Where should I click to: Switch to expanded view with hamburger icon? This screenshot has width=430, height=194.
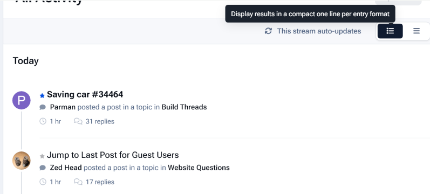(x=417, y=31)
